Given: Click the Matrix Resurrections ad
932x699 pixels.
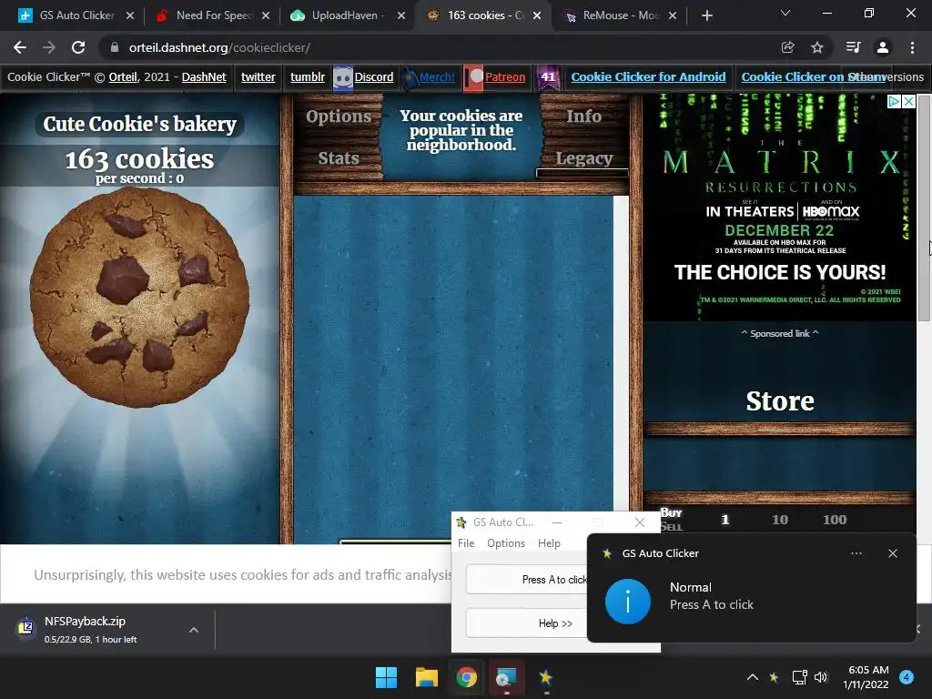Looking at the screenshot, I should [x=780, y=208].
